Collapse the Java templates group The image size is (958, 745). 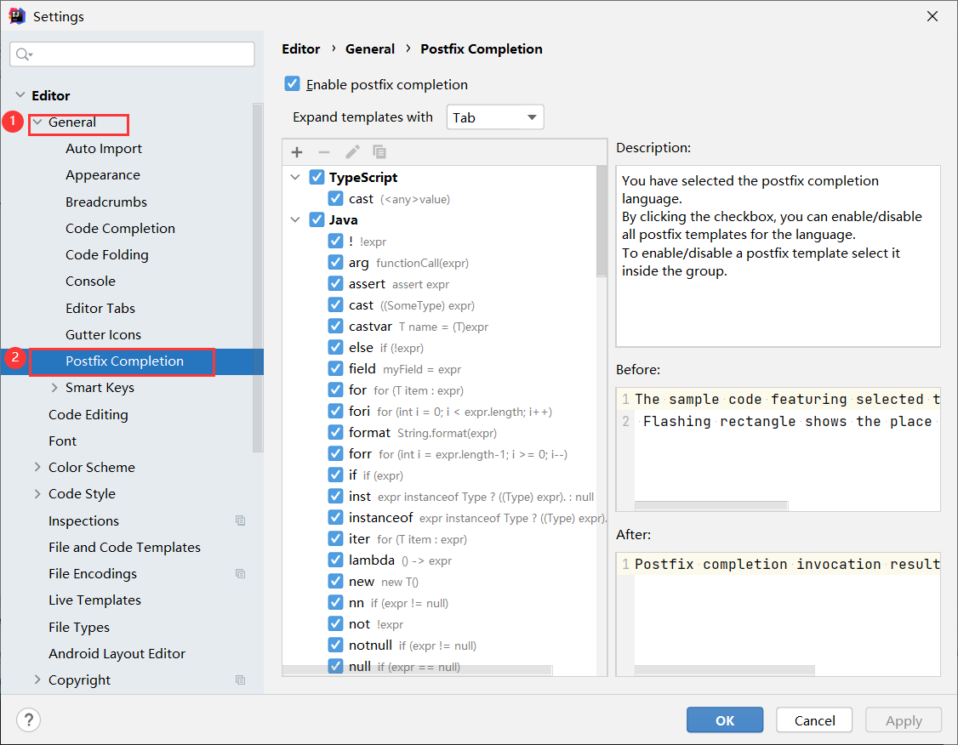click(x=295, y=220)
